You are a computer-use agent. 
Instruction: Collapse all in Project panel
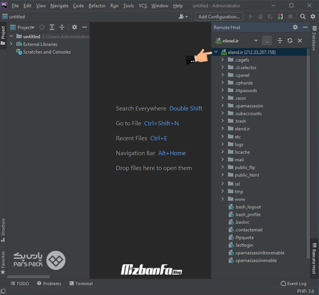pyautogui.click(x=62, y=27)
